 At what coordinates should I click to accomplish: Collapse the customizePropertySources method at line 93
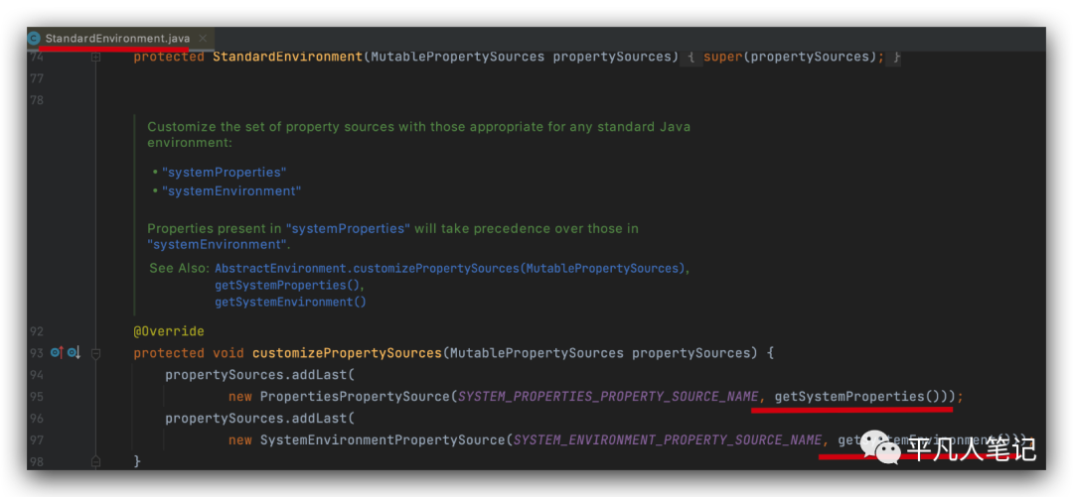[x=96, y=353]
